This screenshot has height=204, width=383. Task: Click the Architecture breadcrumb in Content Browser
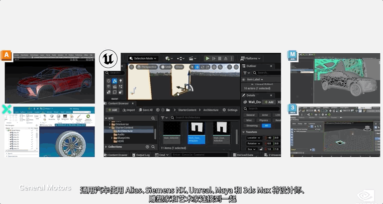click(x=211, y=110)
